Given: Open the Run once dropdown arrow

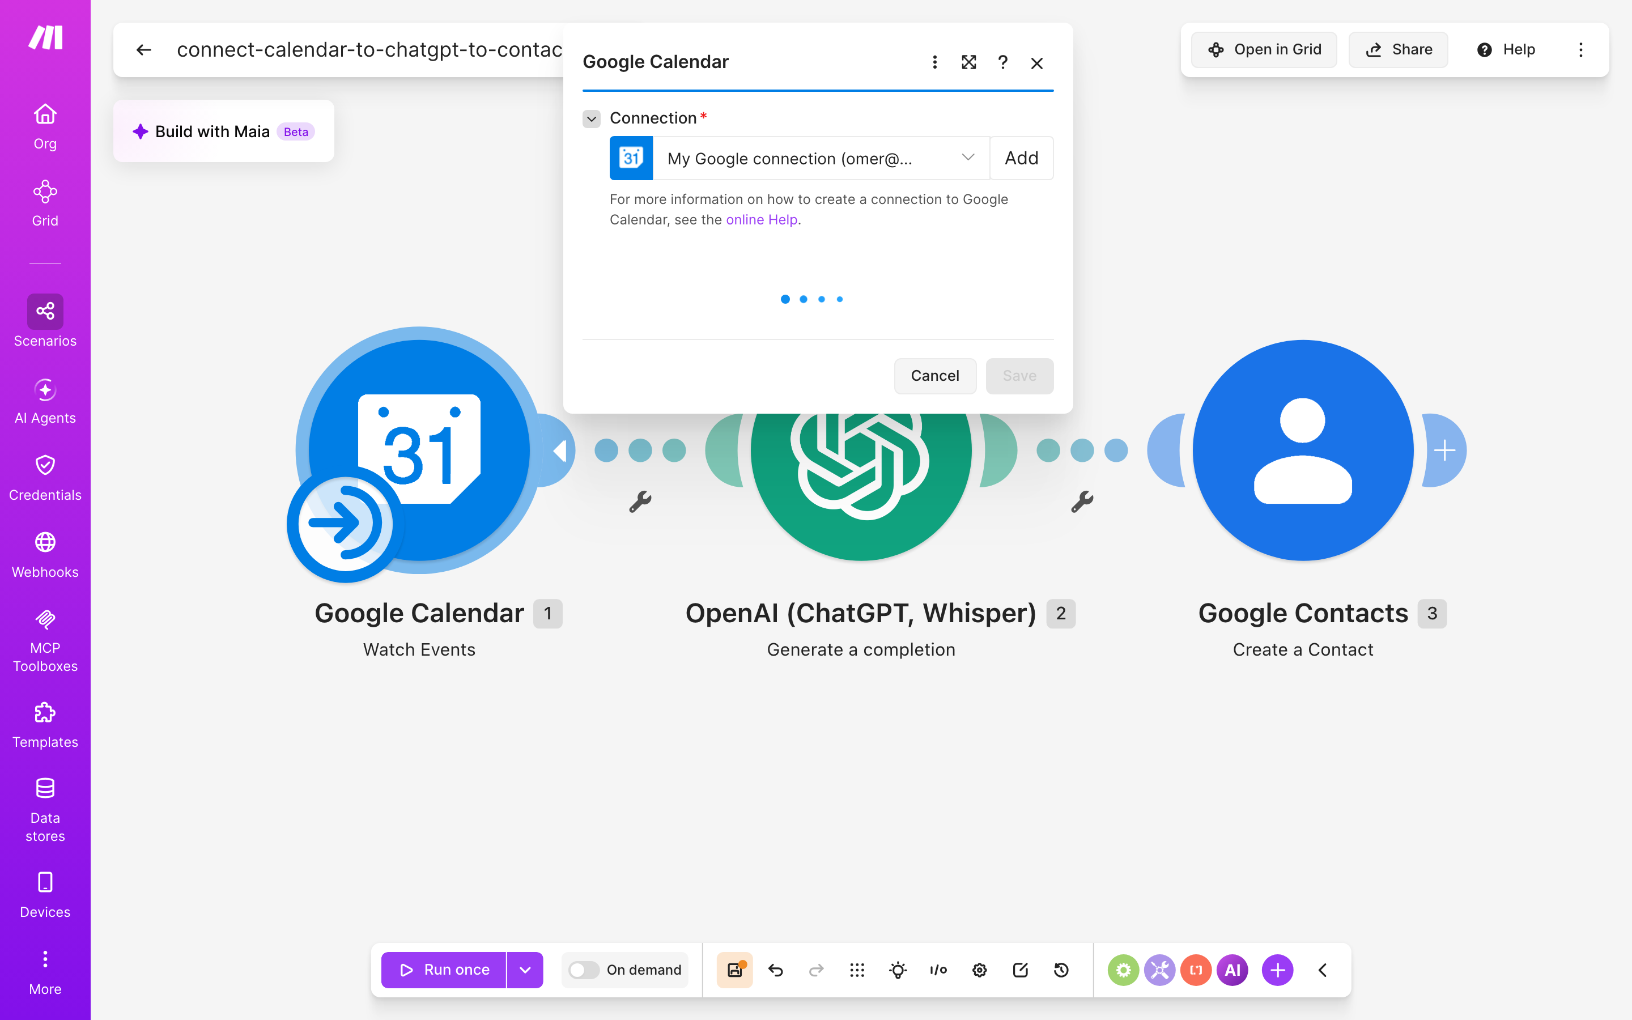Looking at the screenshot, I should [525, 970].
